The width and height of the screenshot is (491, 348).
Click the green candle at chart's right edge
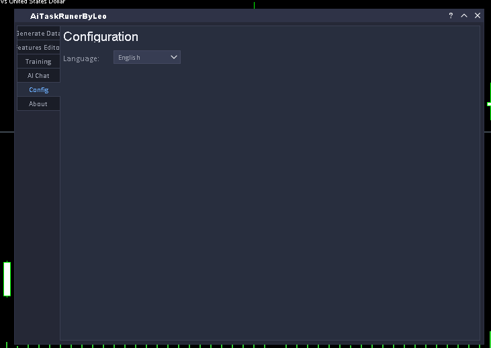coord(489,104)
